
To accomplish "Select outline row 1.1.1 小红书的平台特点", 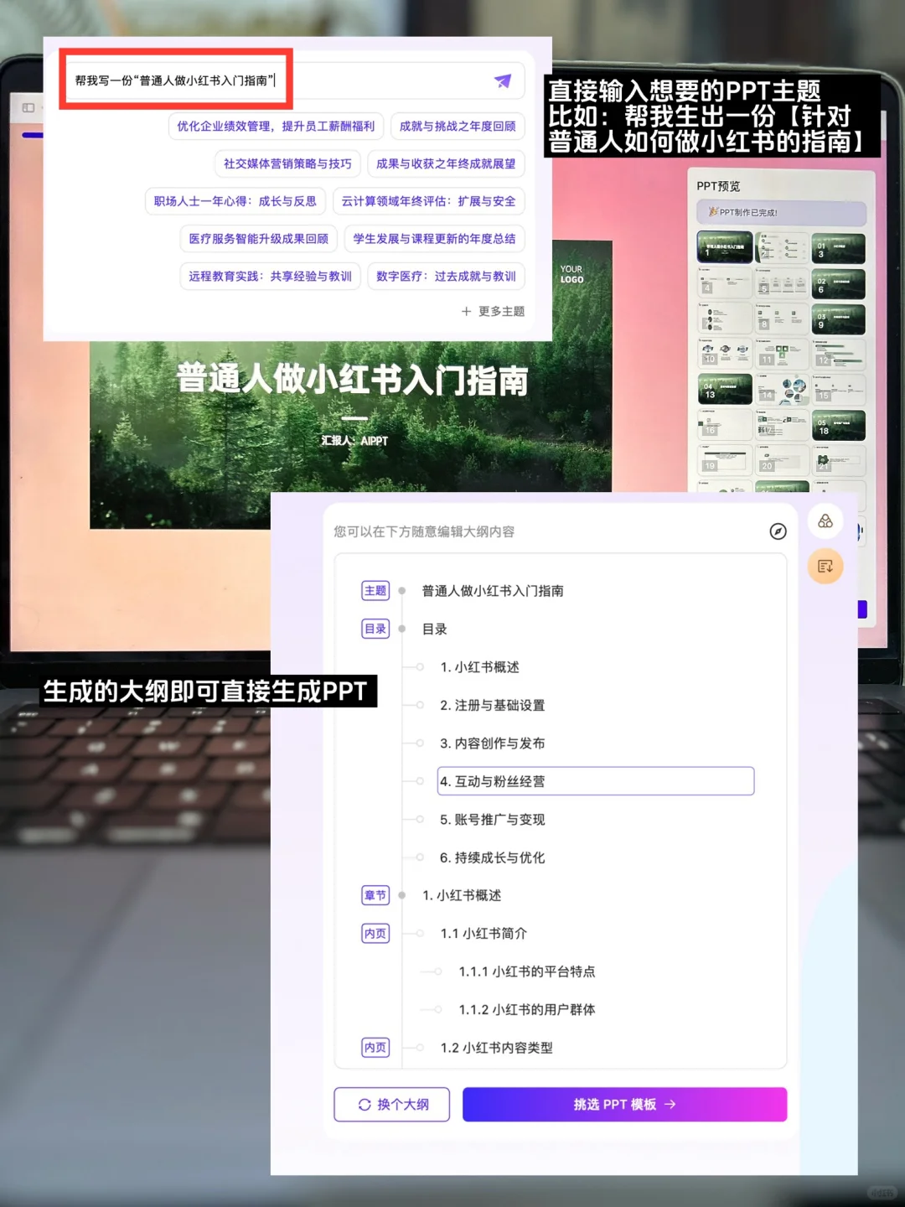I will pyautogui.click(x=527, y=971).
